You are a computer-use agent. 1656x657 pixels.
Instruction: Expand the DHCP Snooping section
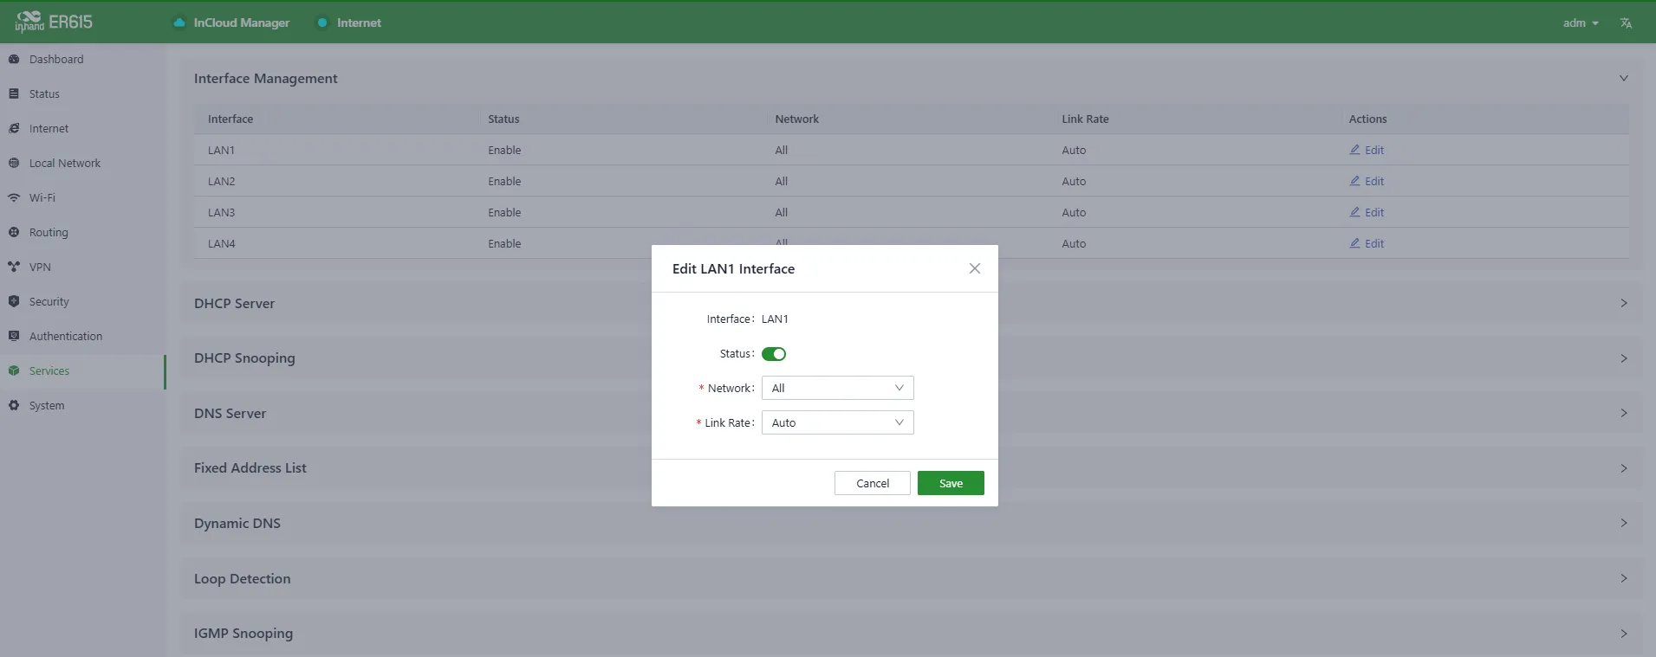click(1623, 358)
